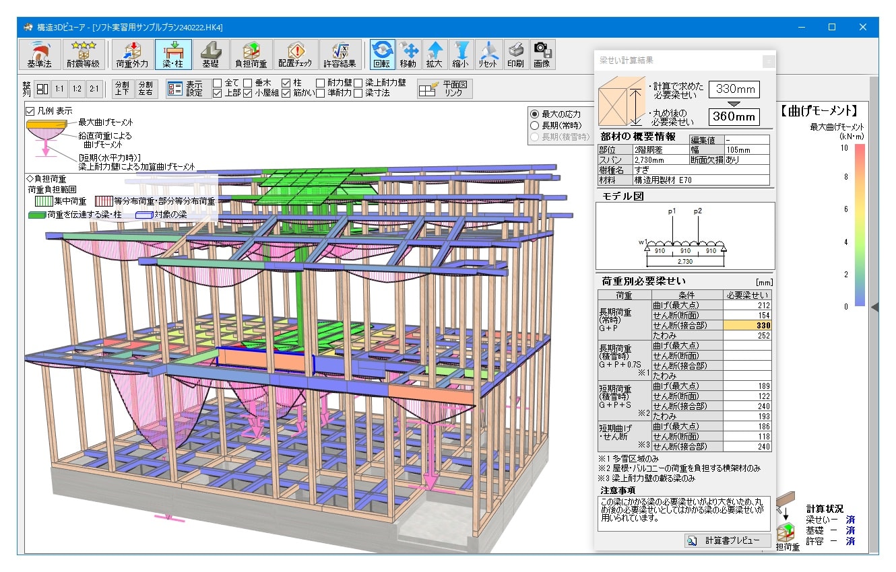Viewport: 896px width, 572px height.
Task: Click the 252 たわみ deflection cell
Action: coord(747,335)
